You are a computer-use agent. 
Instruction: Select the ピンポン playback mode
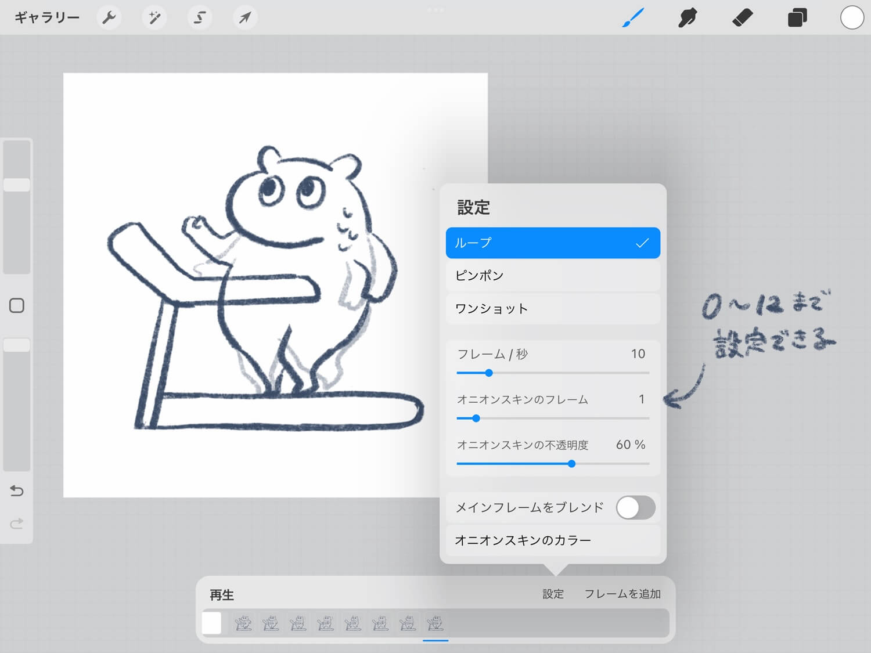553,276
